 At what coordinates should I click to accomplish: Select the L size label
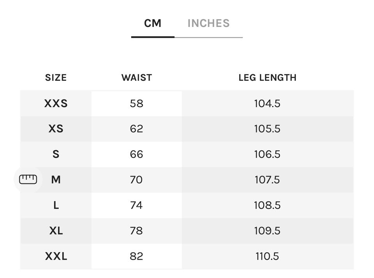pos(56,205)
